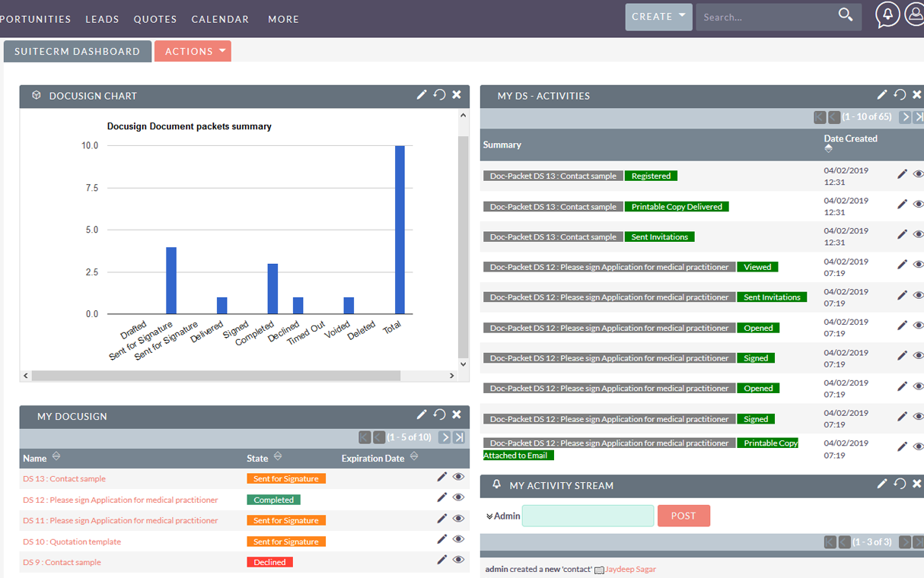This screenshot has width=924, height=578.
Task: Expand the Admin activity stream chevron
Action: click(489, 516)
